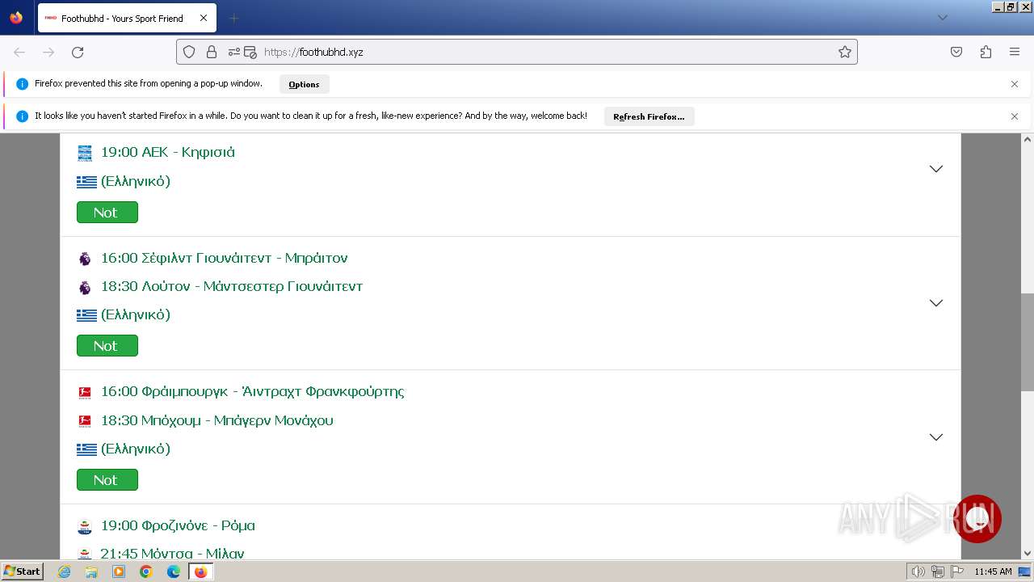
Task: Open tracking protection shield icon
Action: click(x=189, y=52)
